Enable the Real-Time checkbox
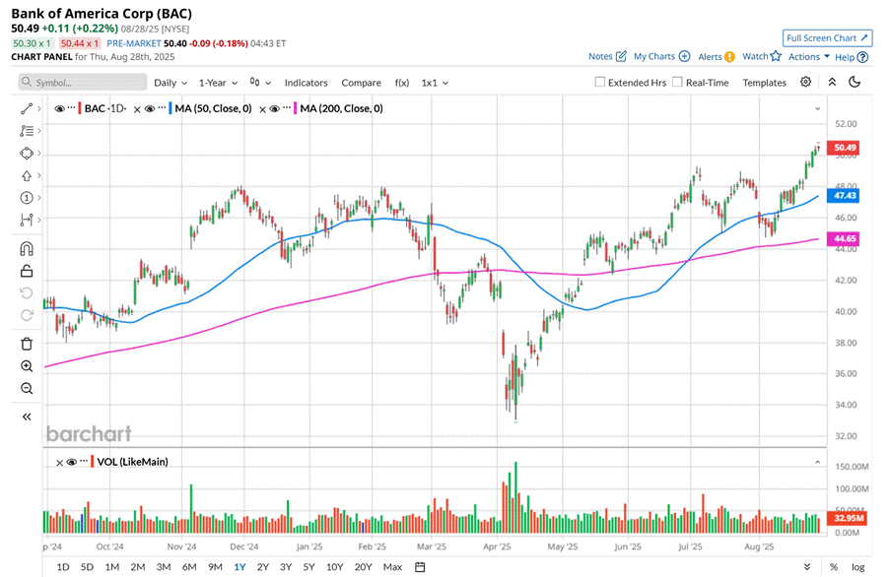The image size is (890, 577). (x=677, y=82)
